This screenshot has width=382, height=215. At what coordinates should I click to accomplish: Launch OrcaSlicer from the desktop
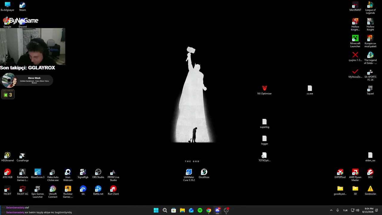pos(204,174)
